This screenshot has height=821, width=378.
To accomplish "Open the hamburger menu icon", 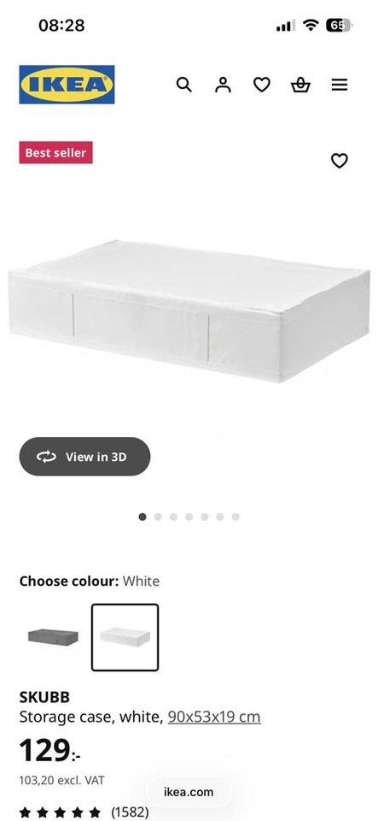I will tap(340, 85).
